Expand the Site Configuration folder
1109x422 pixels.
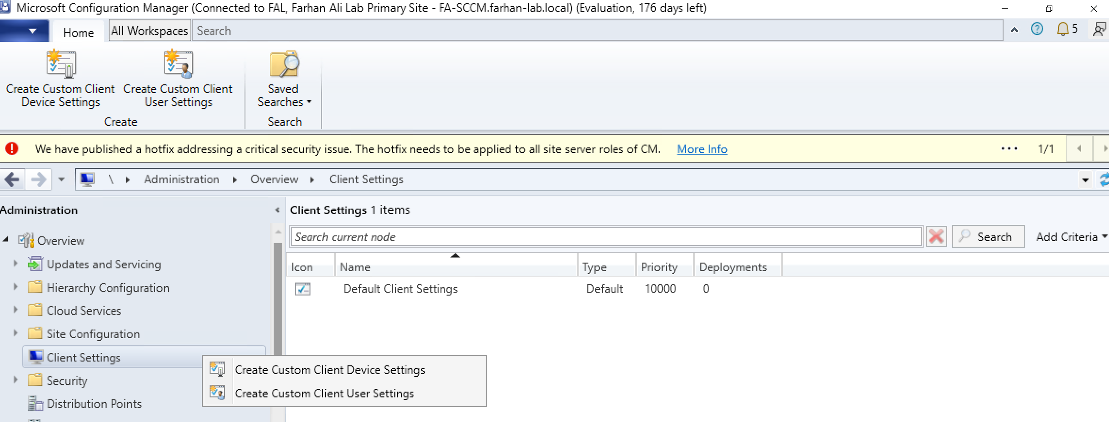click(16, 333)
